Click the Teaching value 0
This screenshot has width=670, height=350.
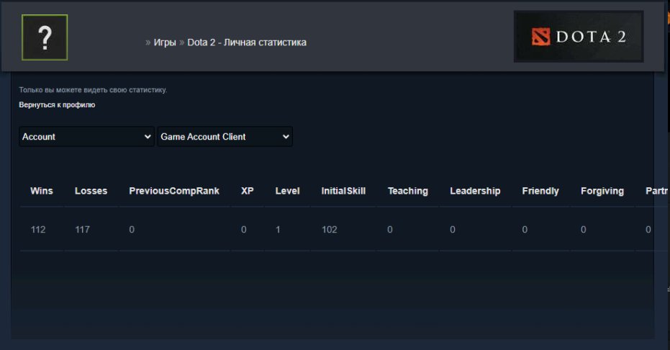(x=390, y=230)
